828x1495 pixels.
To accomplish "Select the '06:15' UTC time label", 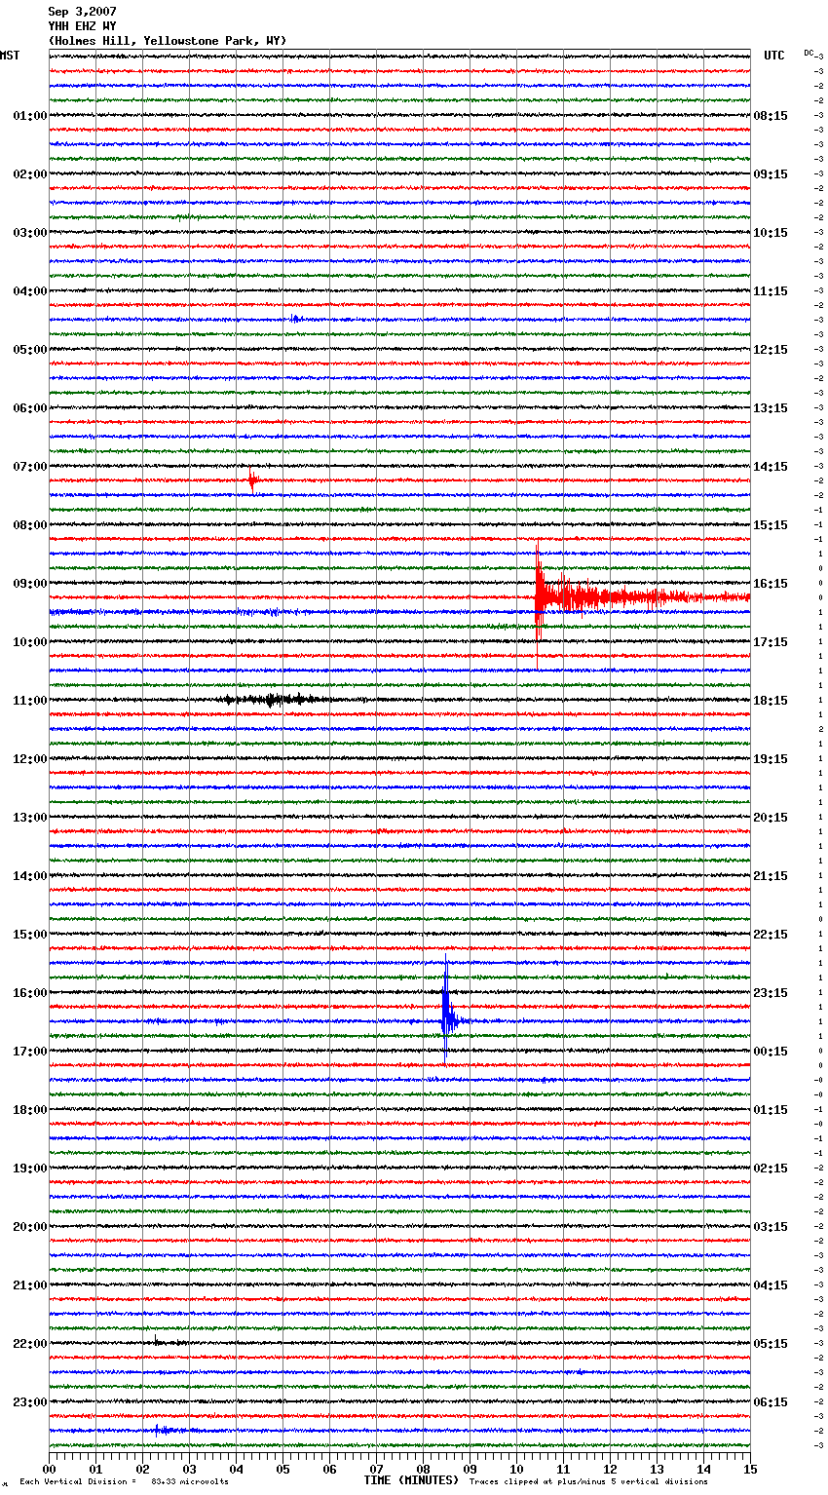I will (771, 1402).
